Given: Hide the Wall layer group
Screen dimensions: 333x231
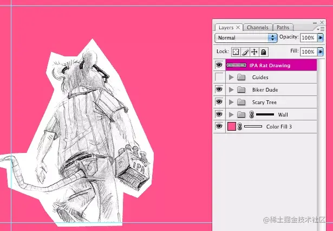Looking at the screenshot, I should point(219,114).
